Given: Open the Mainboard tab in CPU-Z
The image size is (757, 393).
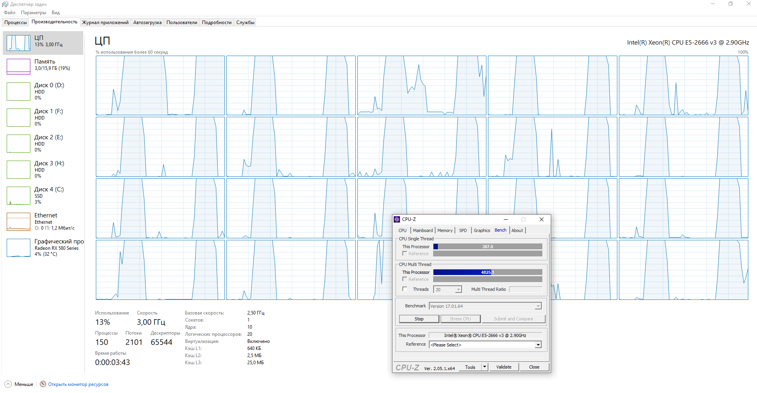Looking at the screenshot, I should [x=423, y=230].
